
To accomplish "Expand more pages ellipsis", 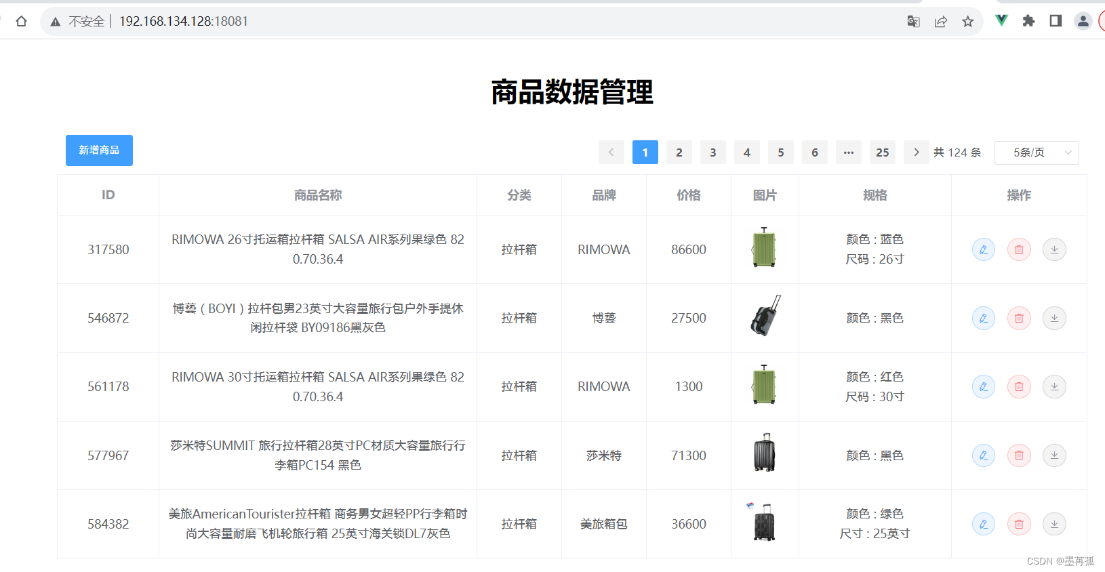I will coord(848,152).
